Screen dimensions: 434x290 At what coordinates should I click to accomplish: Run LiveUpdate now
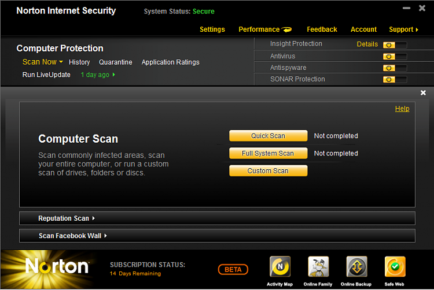click(46, 75)
